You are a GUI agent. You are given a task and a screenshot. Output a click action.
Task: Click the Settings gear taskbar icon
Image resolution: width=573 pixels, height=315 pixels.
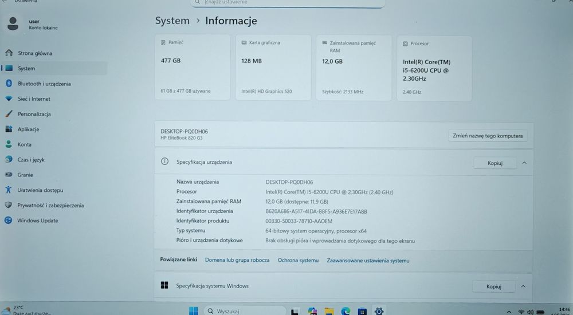(379, 311)
